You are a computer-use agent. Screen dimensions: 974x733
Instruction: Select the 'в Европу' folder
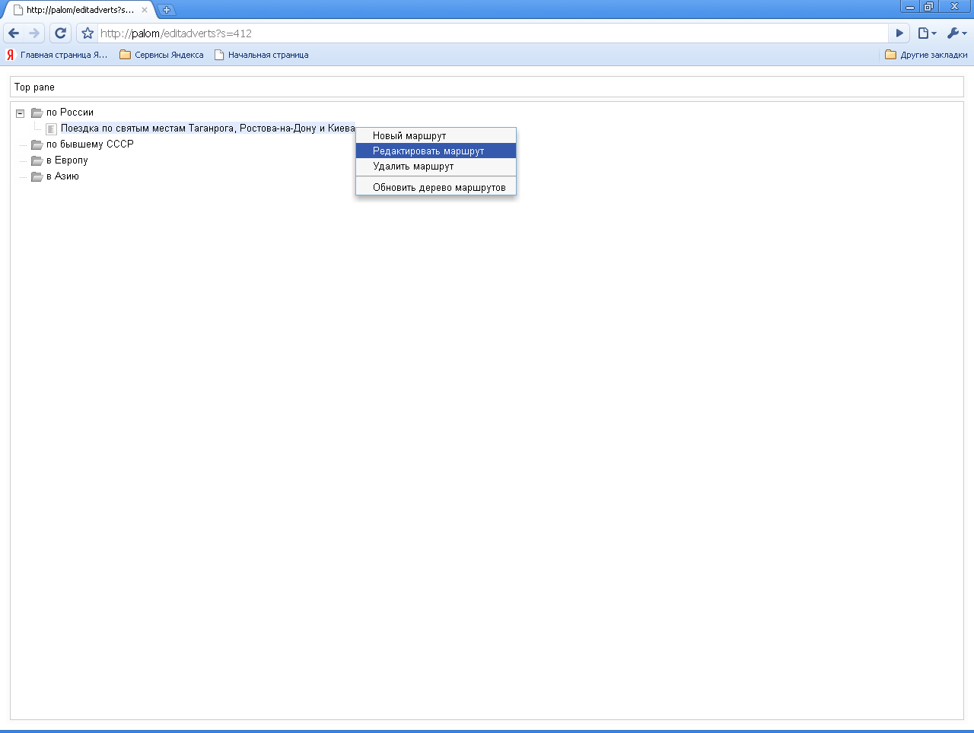pyautogui.click(x=67, y=160)
